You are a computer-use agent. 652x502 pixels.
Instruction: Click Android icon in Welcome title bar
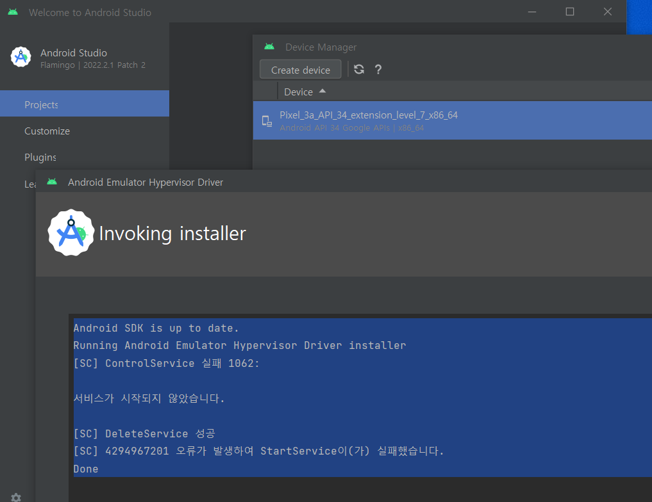point(13,12)
